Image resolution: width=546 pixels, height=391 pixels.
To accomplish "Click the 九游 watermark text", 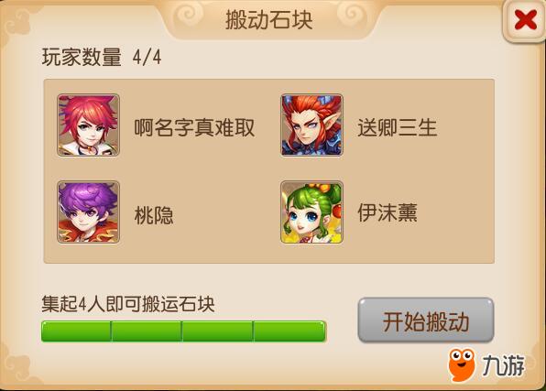I will pos(503,365).
